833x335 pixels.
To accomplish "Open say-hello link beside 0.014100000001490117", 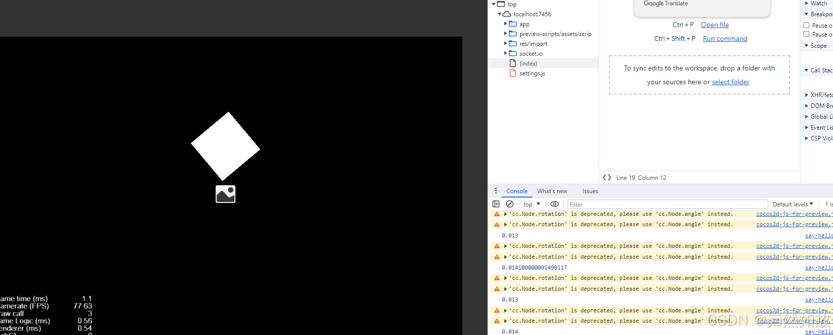I will click(819, 268).
